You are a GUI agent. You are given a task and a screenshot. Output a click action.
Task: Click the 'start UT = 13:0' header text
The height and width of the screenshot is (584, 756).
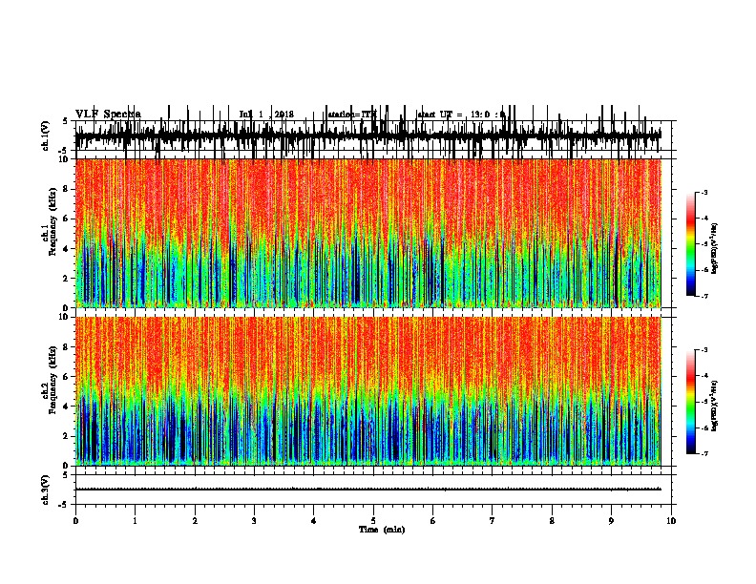454,115
